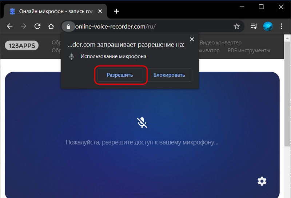The width and height of the screenshot is (291, 198).
Task: Click the browser back arrow
Action: click(x=10, y=26)
